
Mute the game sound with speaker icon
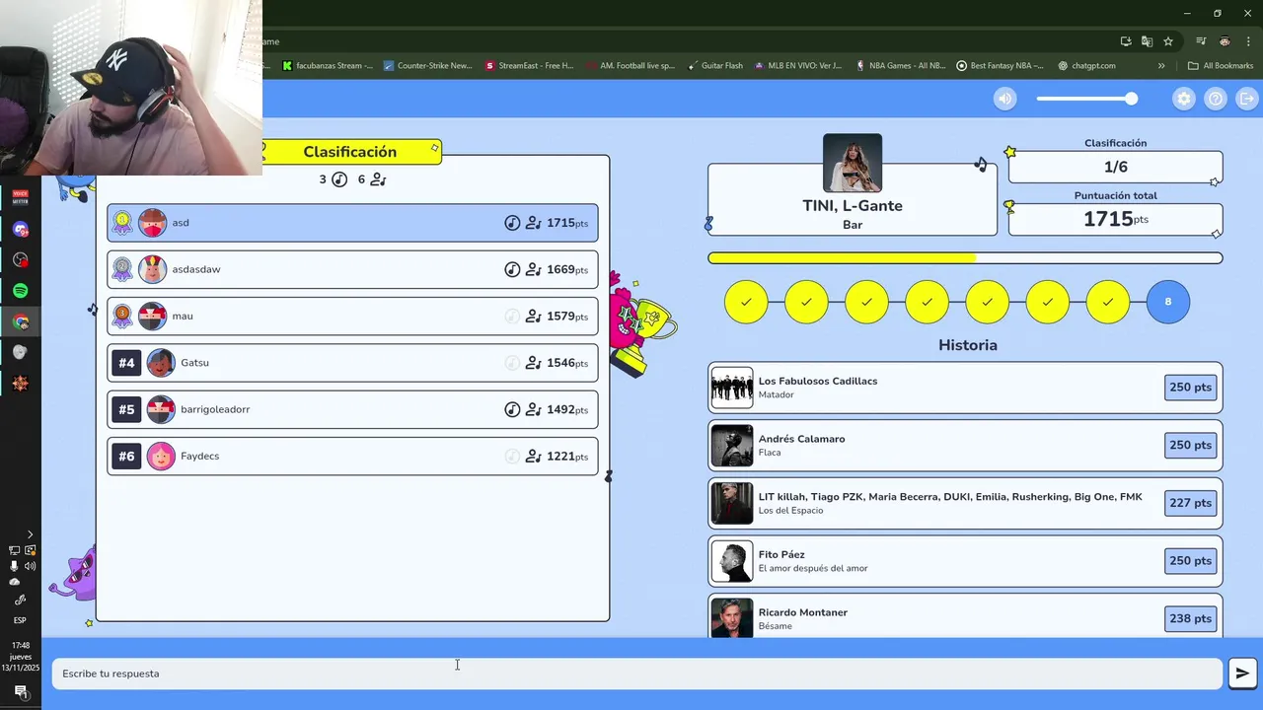tap(1004, 99)
